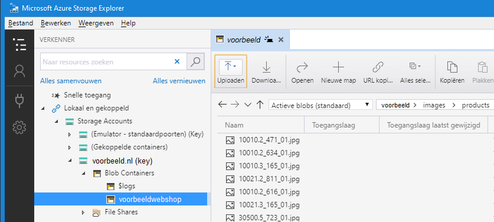Clear the resource search with X
Image resolution: width=494 pixels, height=222 pixels.
(177, 61)
